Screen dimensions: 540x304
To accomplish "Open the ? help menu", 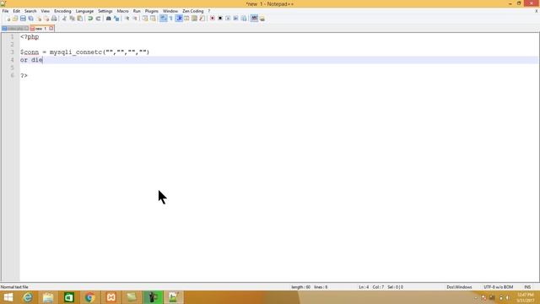I will [x=208, y=11].
